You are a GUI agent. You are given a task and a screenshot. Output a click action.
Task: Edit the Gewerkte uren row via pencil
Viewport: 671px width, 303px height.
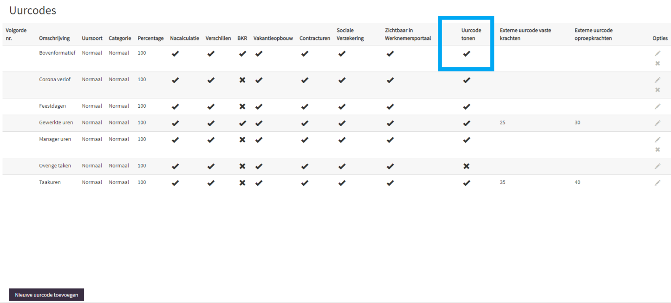pos(658,123)
